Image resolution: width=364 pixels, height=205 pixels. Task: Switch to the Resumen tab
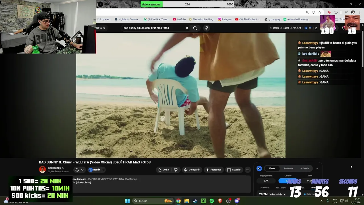(x=288, y=168)
